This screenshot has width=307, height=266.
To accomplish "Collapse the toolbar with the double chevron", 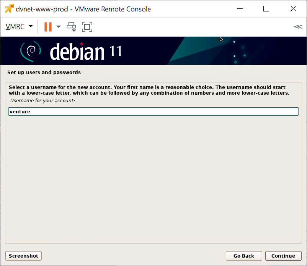I will 297,27.
